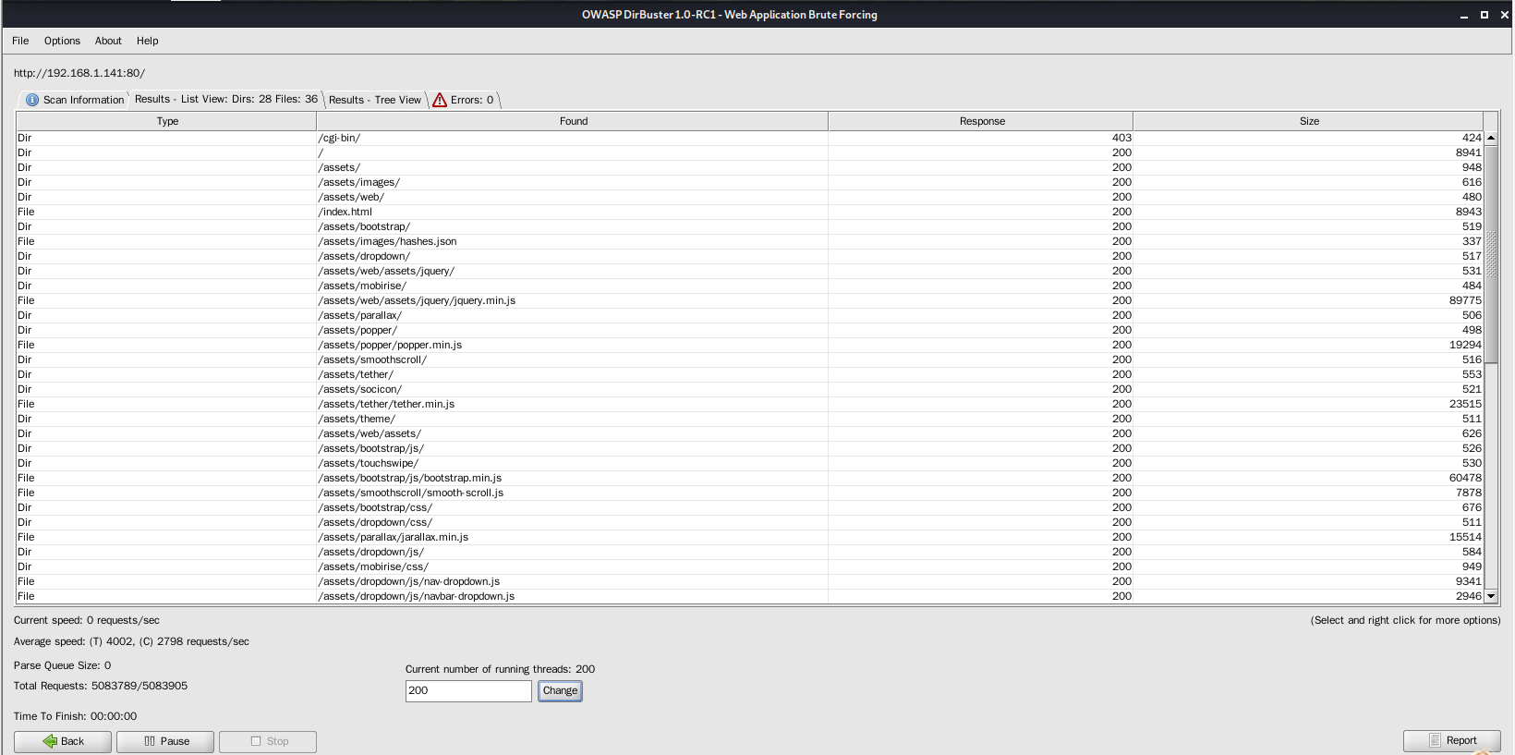Image resolution: width=1515 pixels, height=755 pixels.
Task: Click scrollbar up arrow in results table
Action: 1491,138
